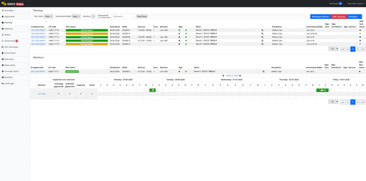Click the green house icon in the Monteurs table row

(x=186, y=72)
